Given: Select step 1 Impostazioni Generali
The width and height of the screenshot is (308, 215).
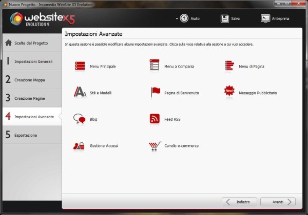Looking at the screenshot, I should [31, 61].
